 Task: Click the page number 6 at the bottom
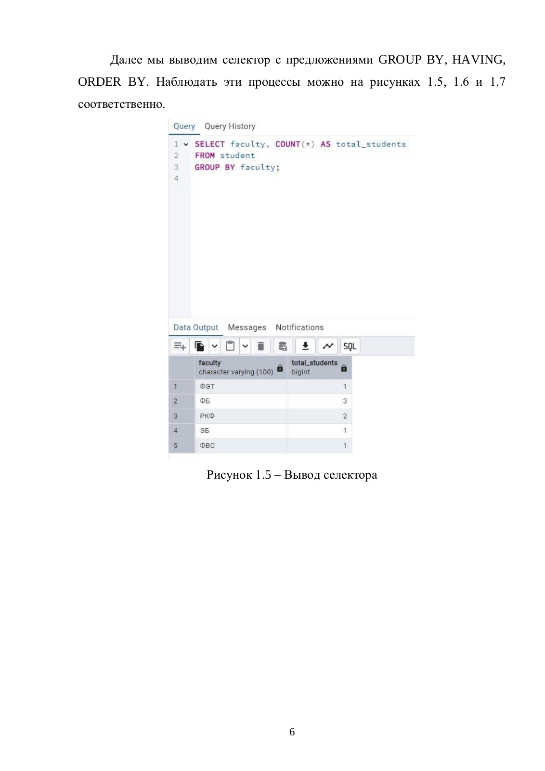pos(292,732)
